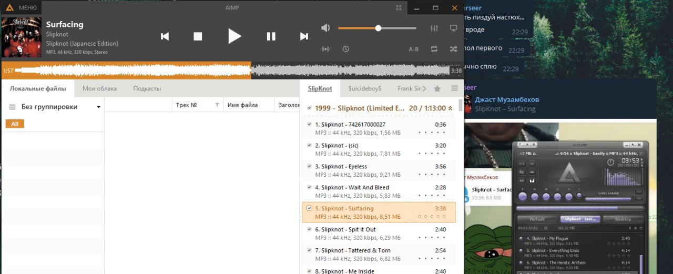Show more playlist tabs with chevron arrow
Screen dimensions: 673x274
coord(424,88)
